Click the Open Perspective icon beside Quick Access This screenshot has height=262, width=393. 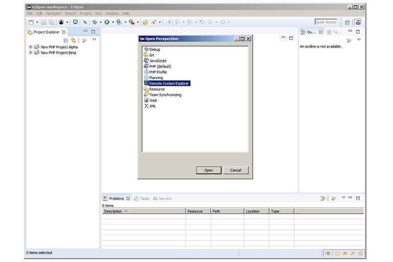tap(347, 23)
